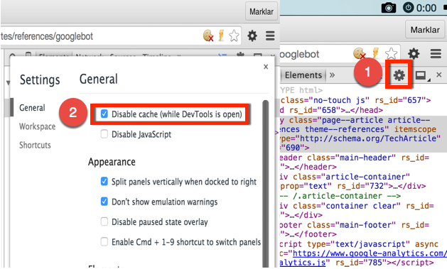Close the DevTools panel

pyautogui.click(x=439, y=75)
